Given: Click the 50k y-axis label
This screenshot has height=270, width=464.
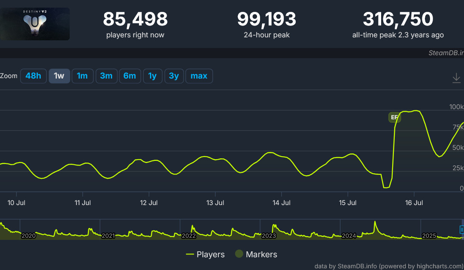Looking at the screenshot, I should pos(458,148).
